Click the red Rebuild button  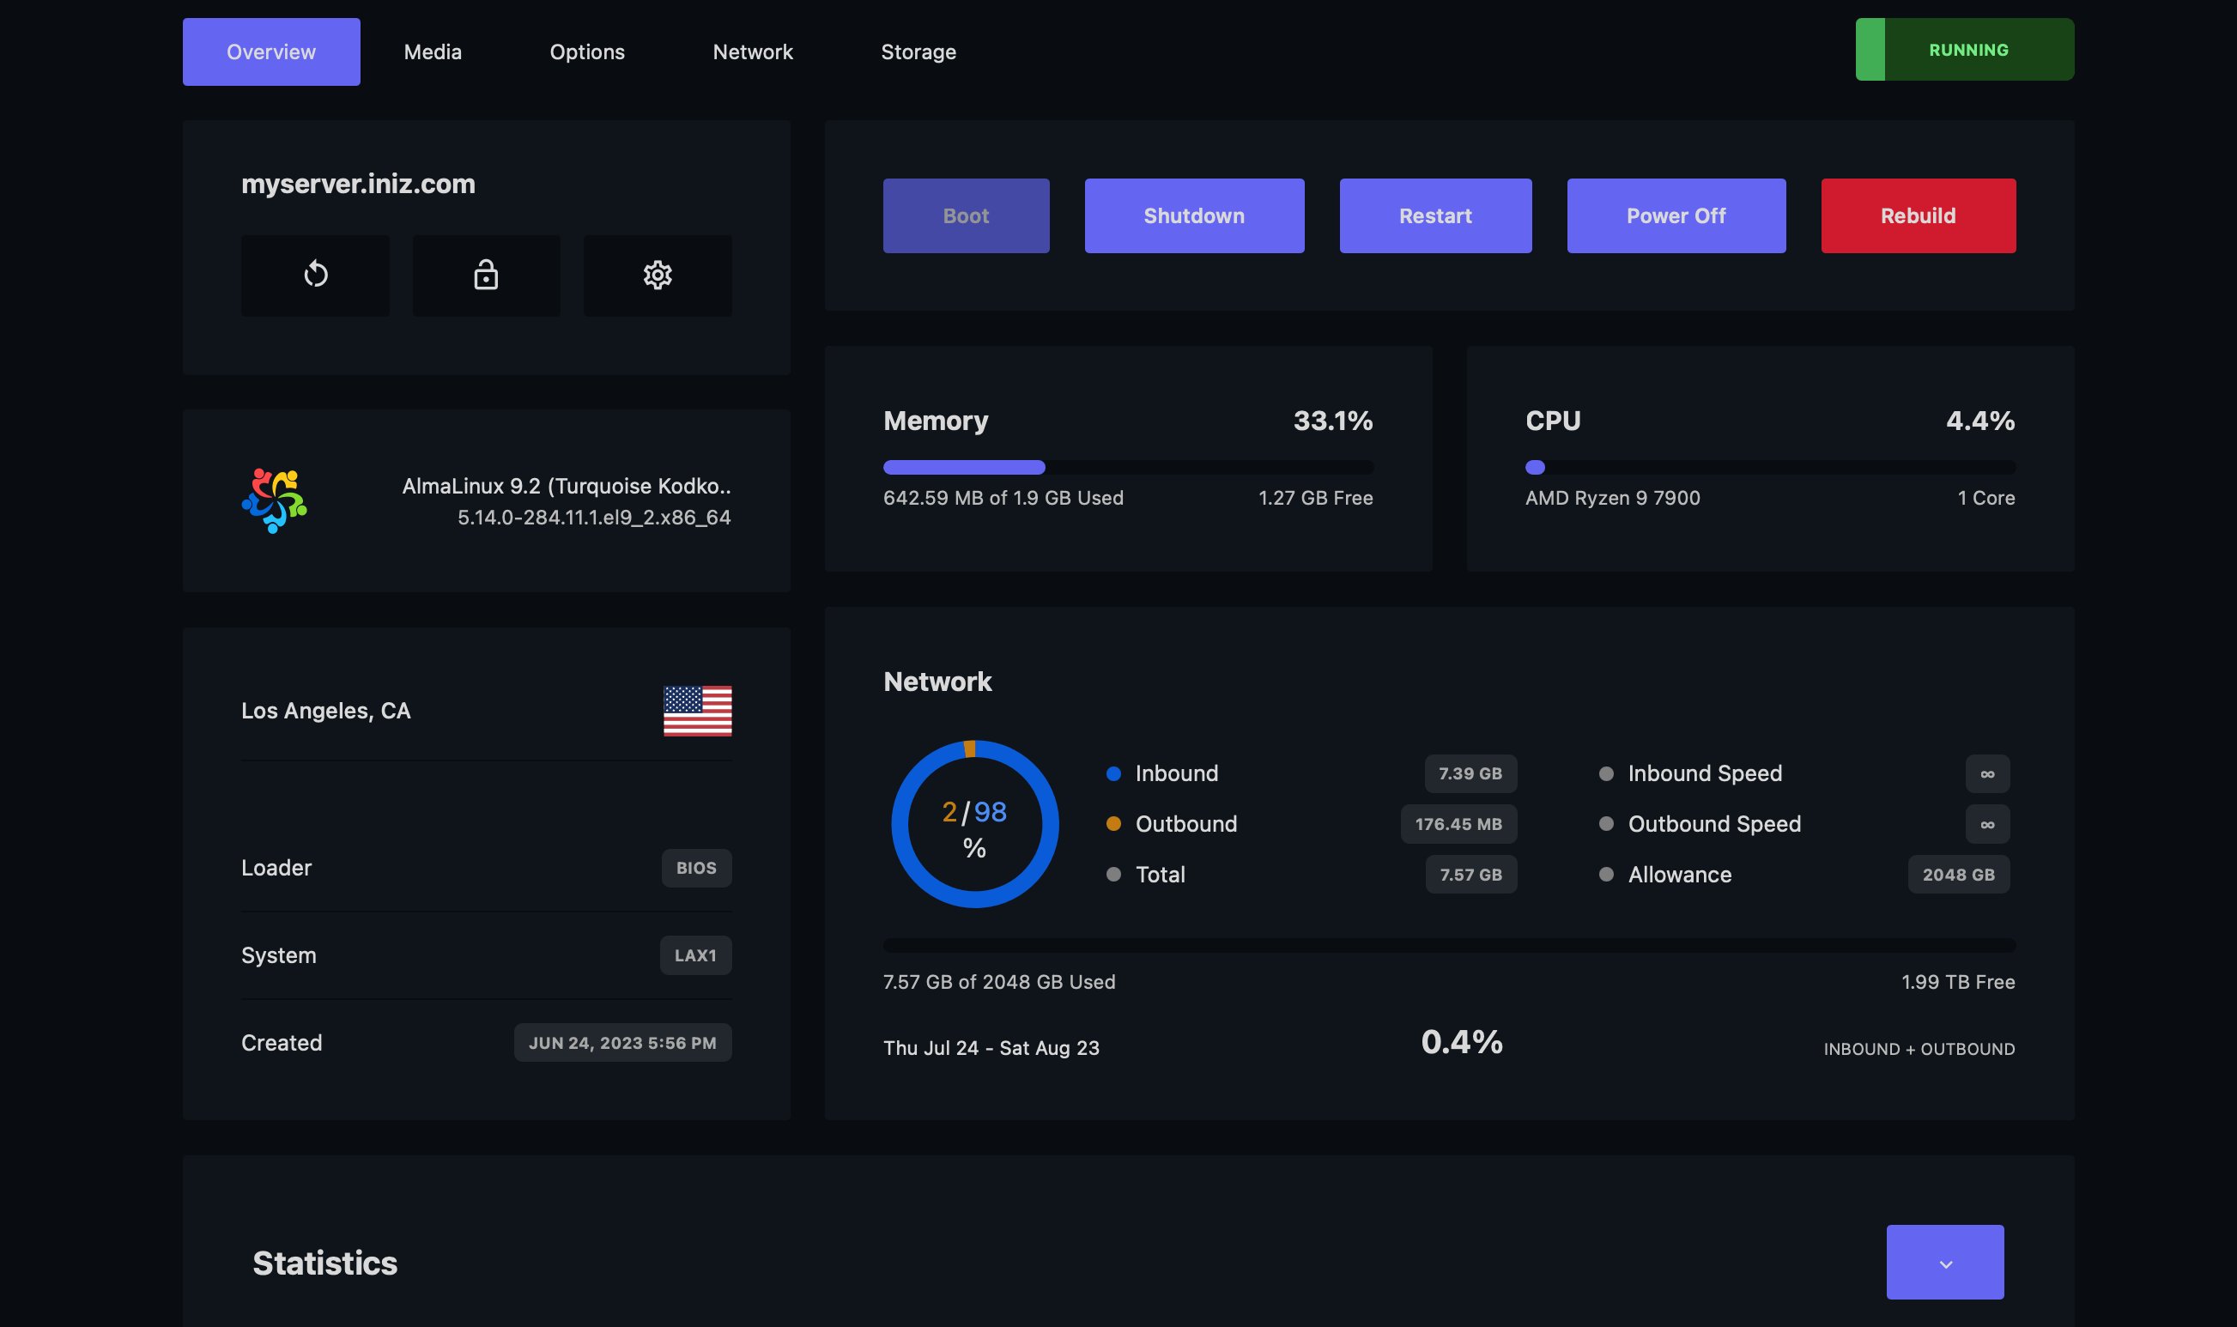tap(1918, 215)
